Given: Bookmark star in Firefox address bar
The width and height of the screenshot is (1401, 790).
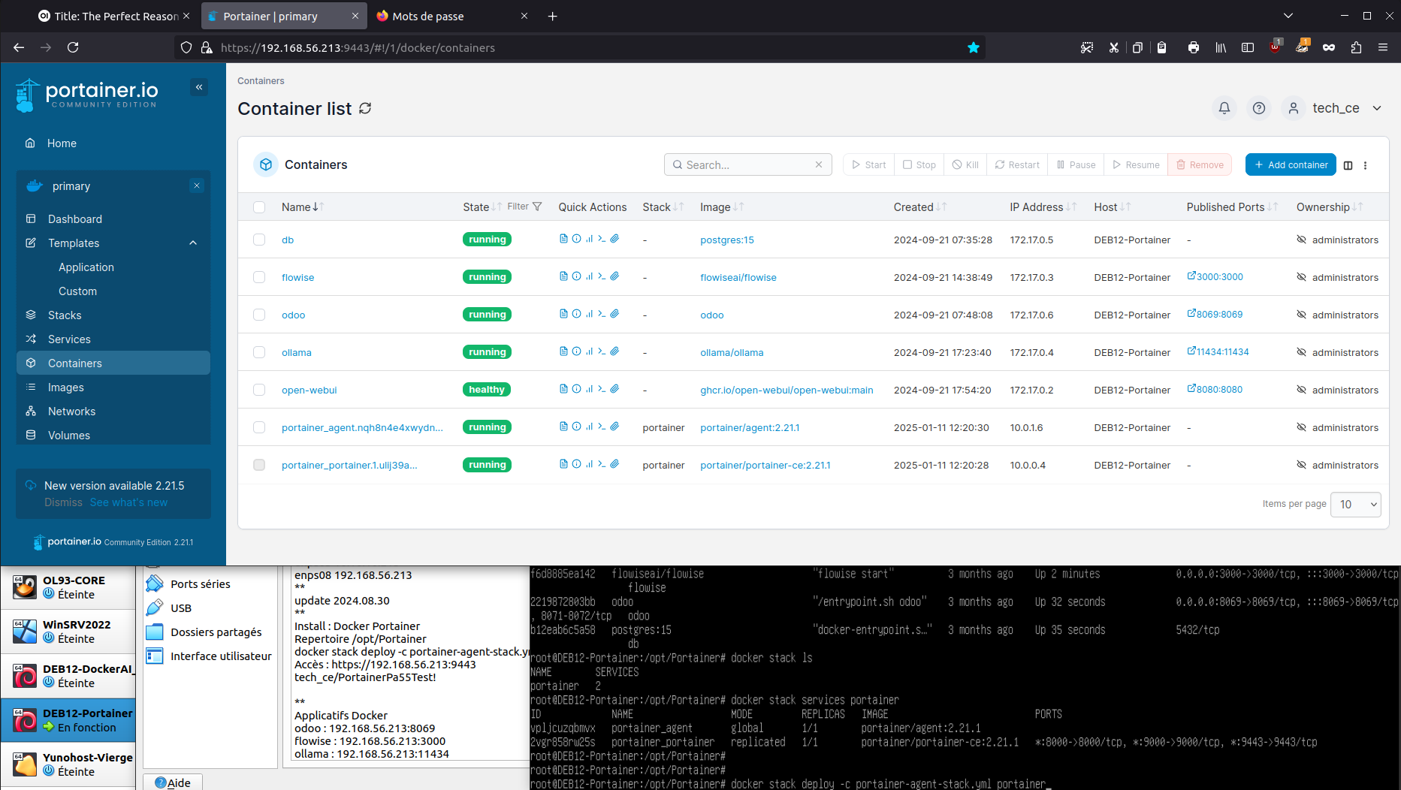Looking at the screenshot, I should pos(974,47).
